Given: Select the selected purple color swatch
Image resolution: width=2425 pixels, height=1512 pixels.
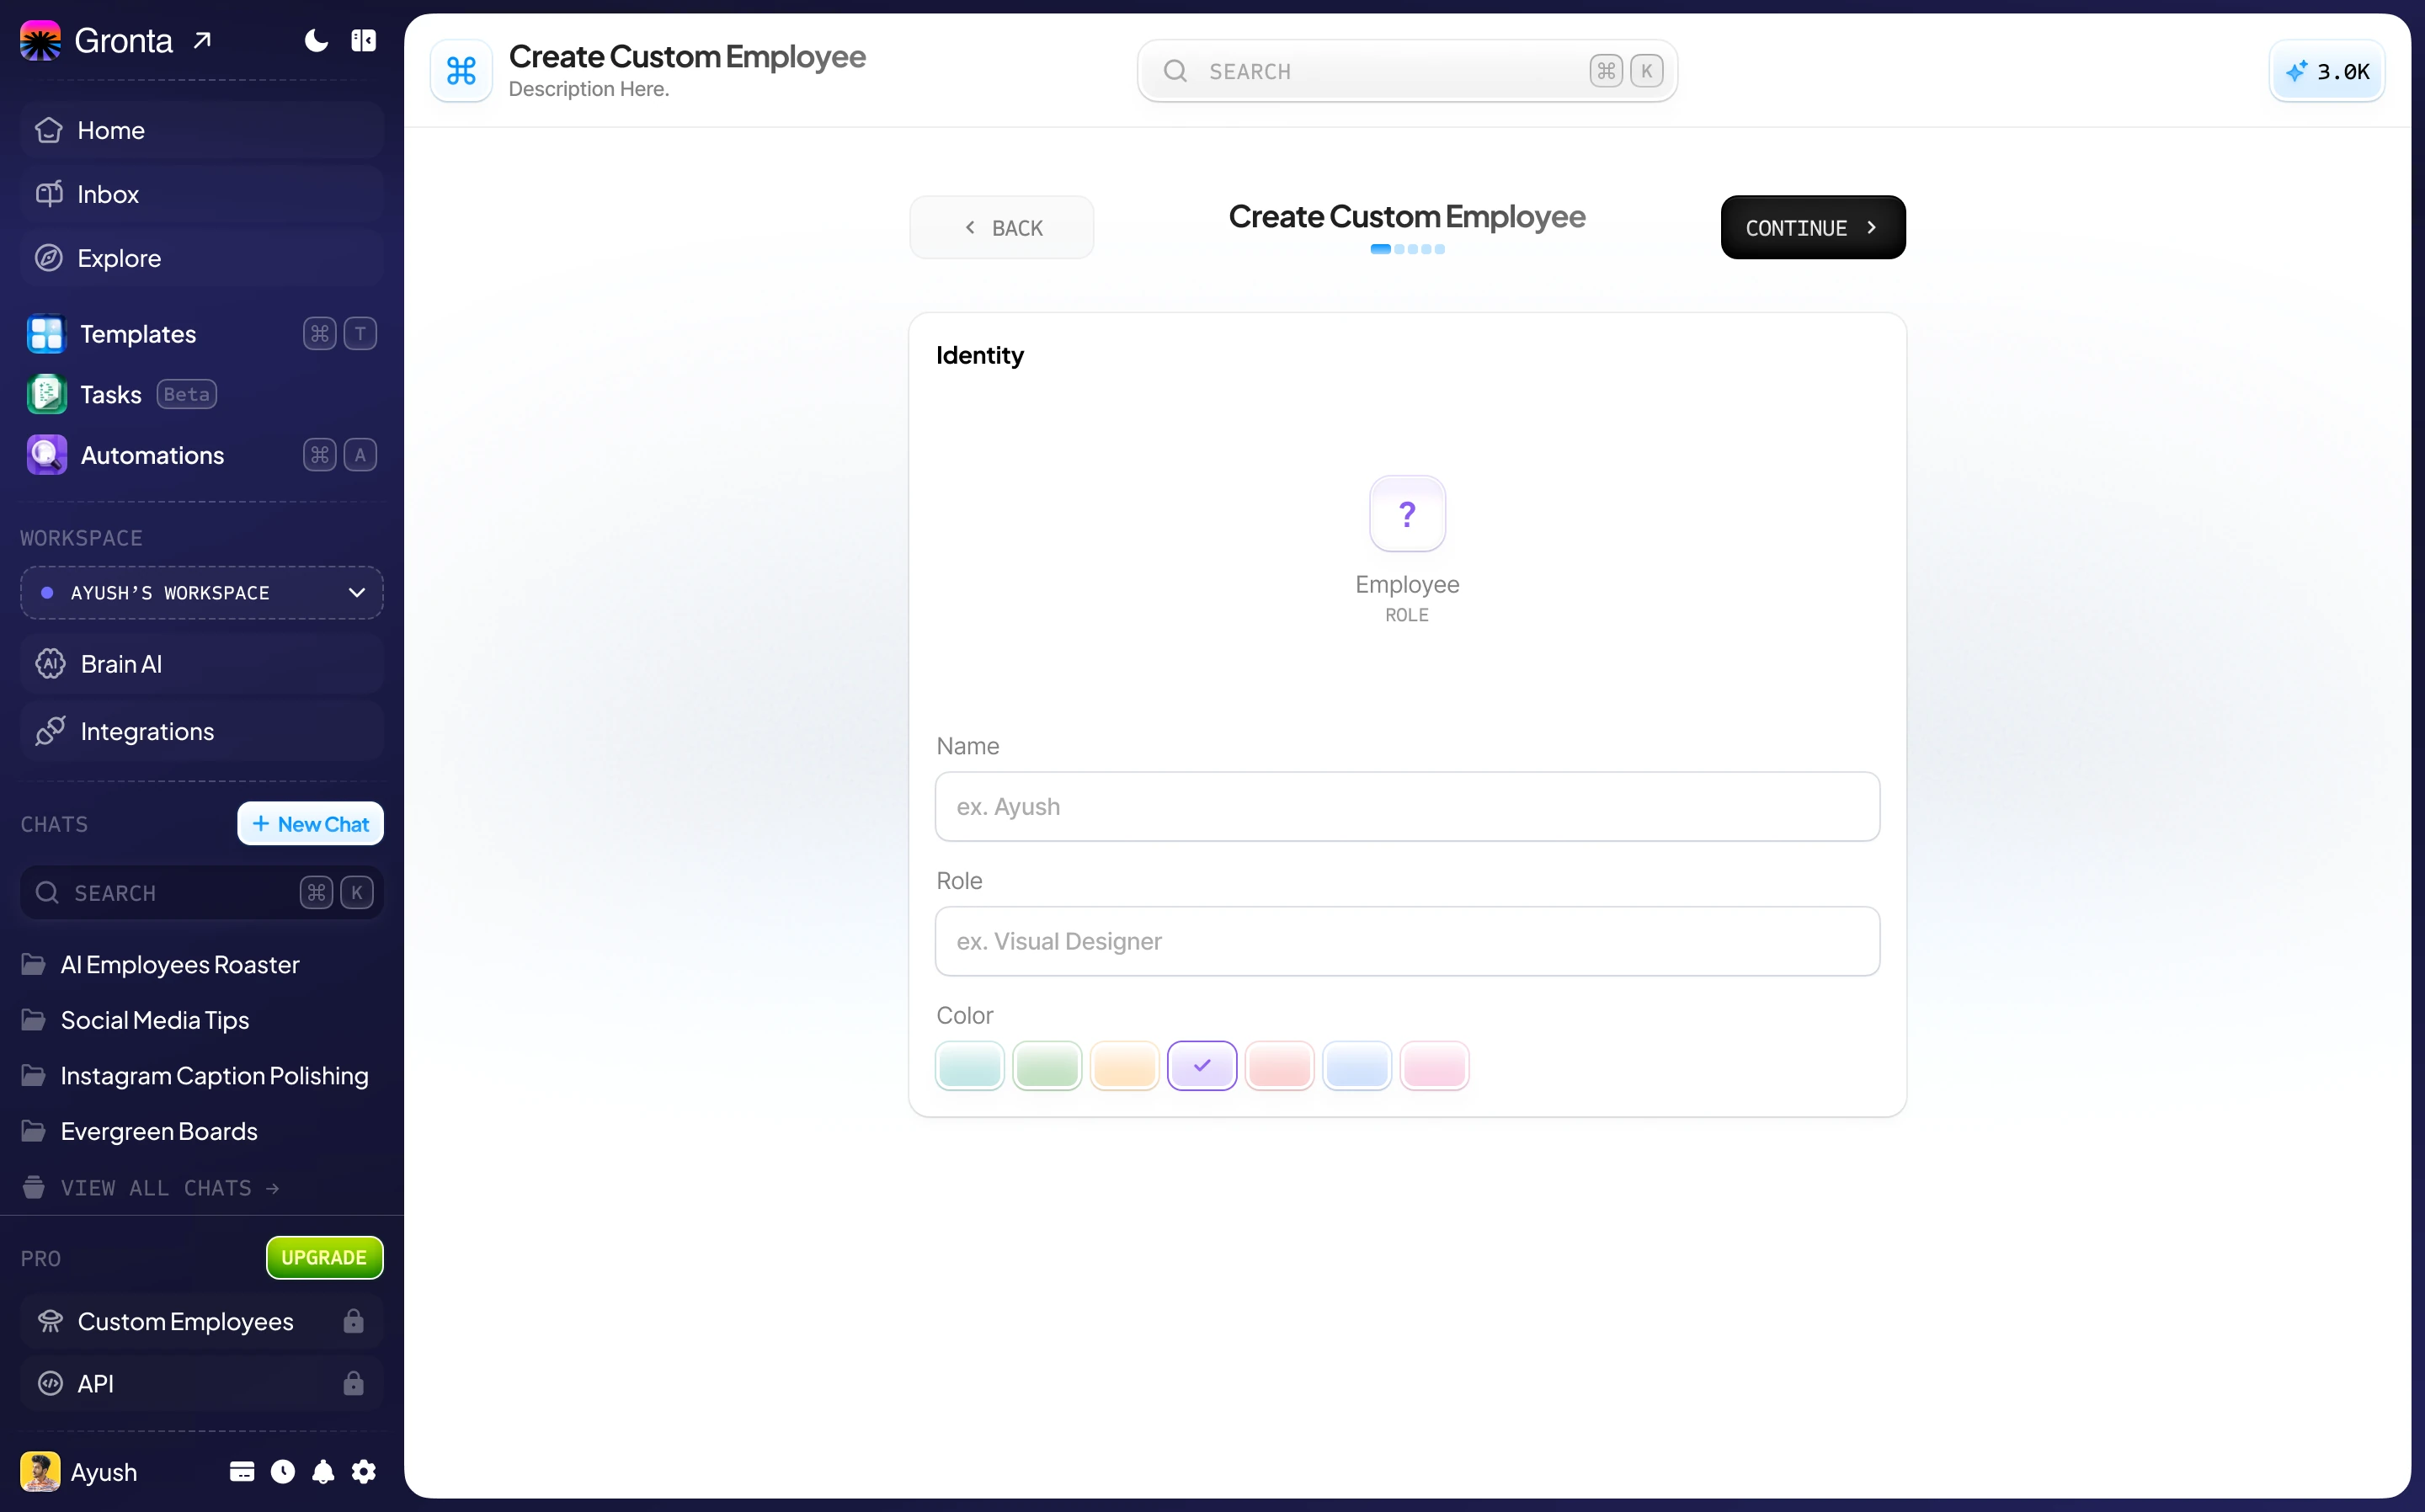Looking at the screenshot, I should click(1202, 1066).
